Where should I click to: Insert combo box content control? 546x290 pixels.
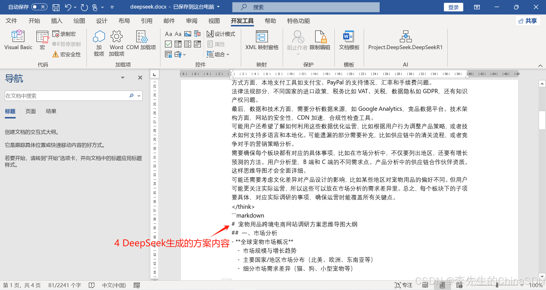(178, 44)
